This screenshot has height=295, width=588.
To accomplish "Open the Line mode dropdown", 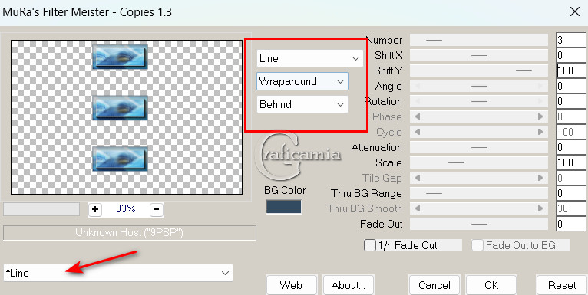I will coord(310,58).
